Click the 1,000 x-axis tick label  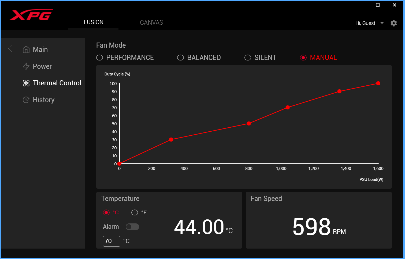[281, 169]
